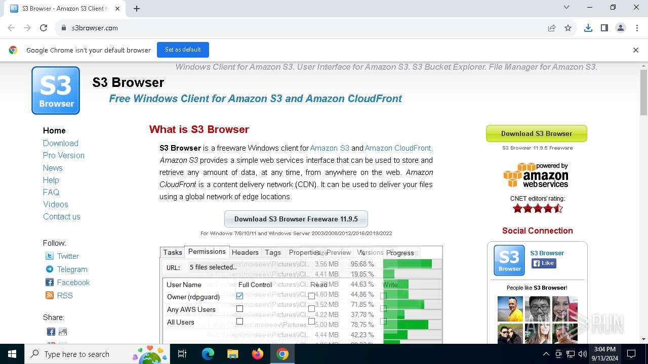This screenshot has width=648, height=364.
Task: Open a new Chrome tab with plus
Action: [137, 8]
